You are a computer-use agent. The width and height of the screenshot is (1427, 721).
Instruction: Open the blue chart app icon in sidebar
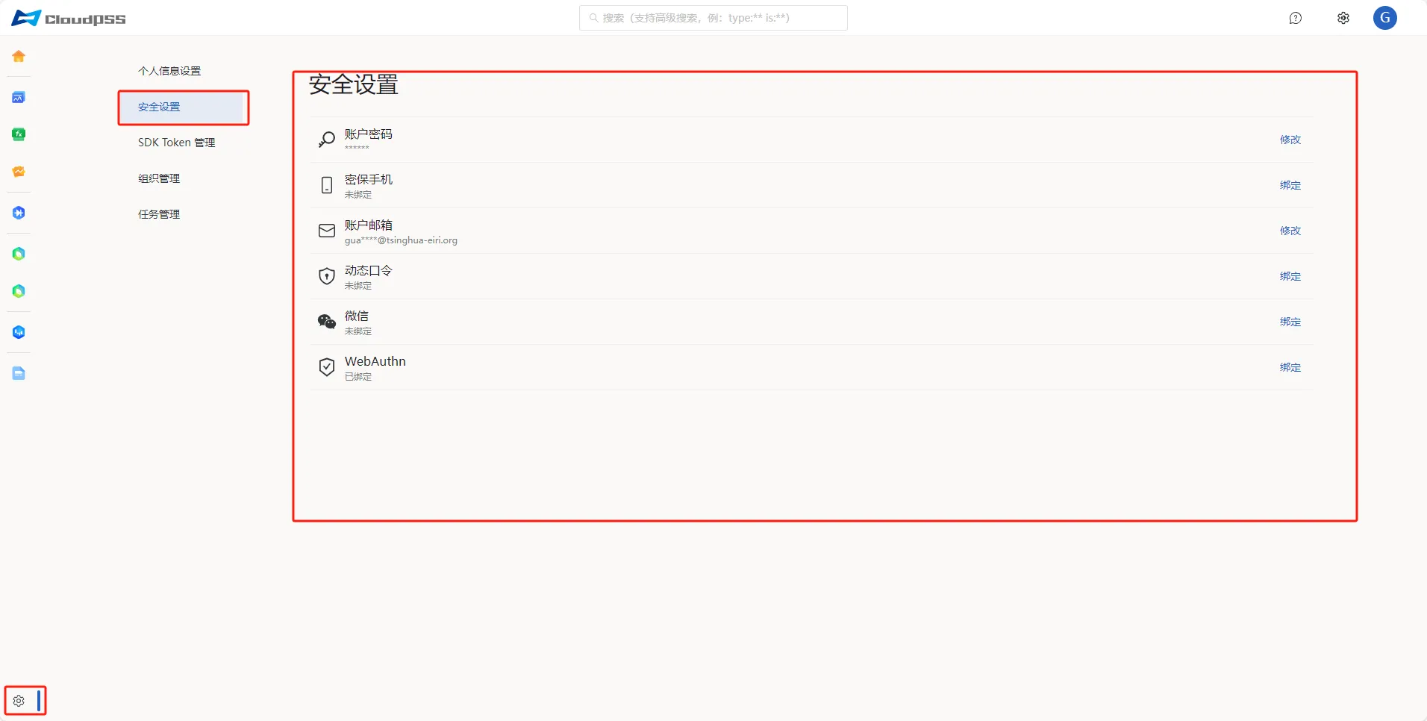pos(19,97)
